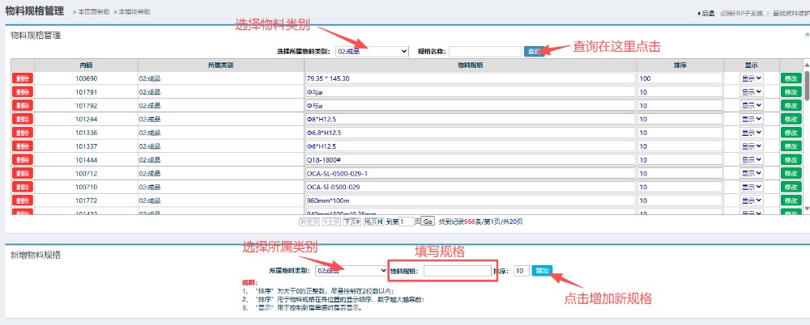Collapse the 物料规格管理 panel via top-right chevron

coord(805,36)
